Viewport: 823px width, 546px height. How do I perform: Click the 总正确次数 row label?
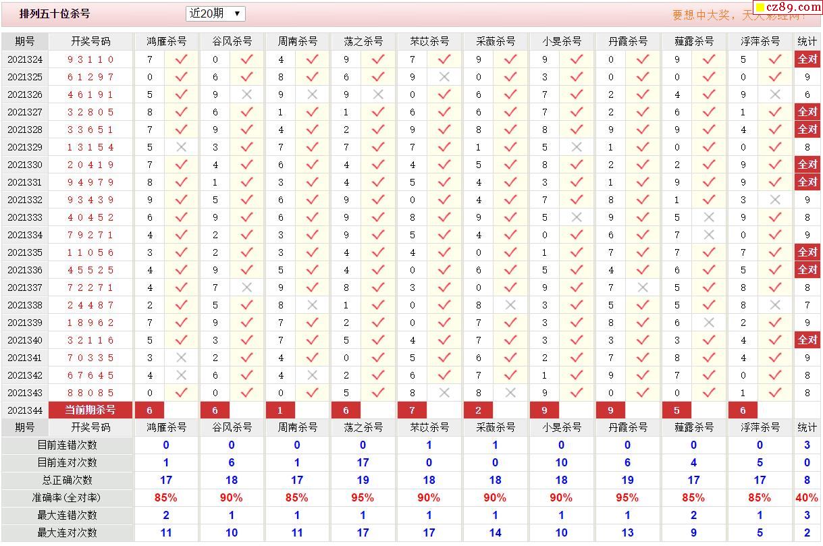coord(67,481)
